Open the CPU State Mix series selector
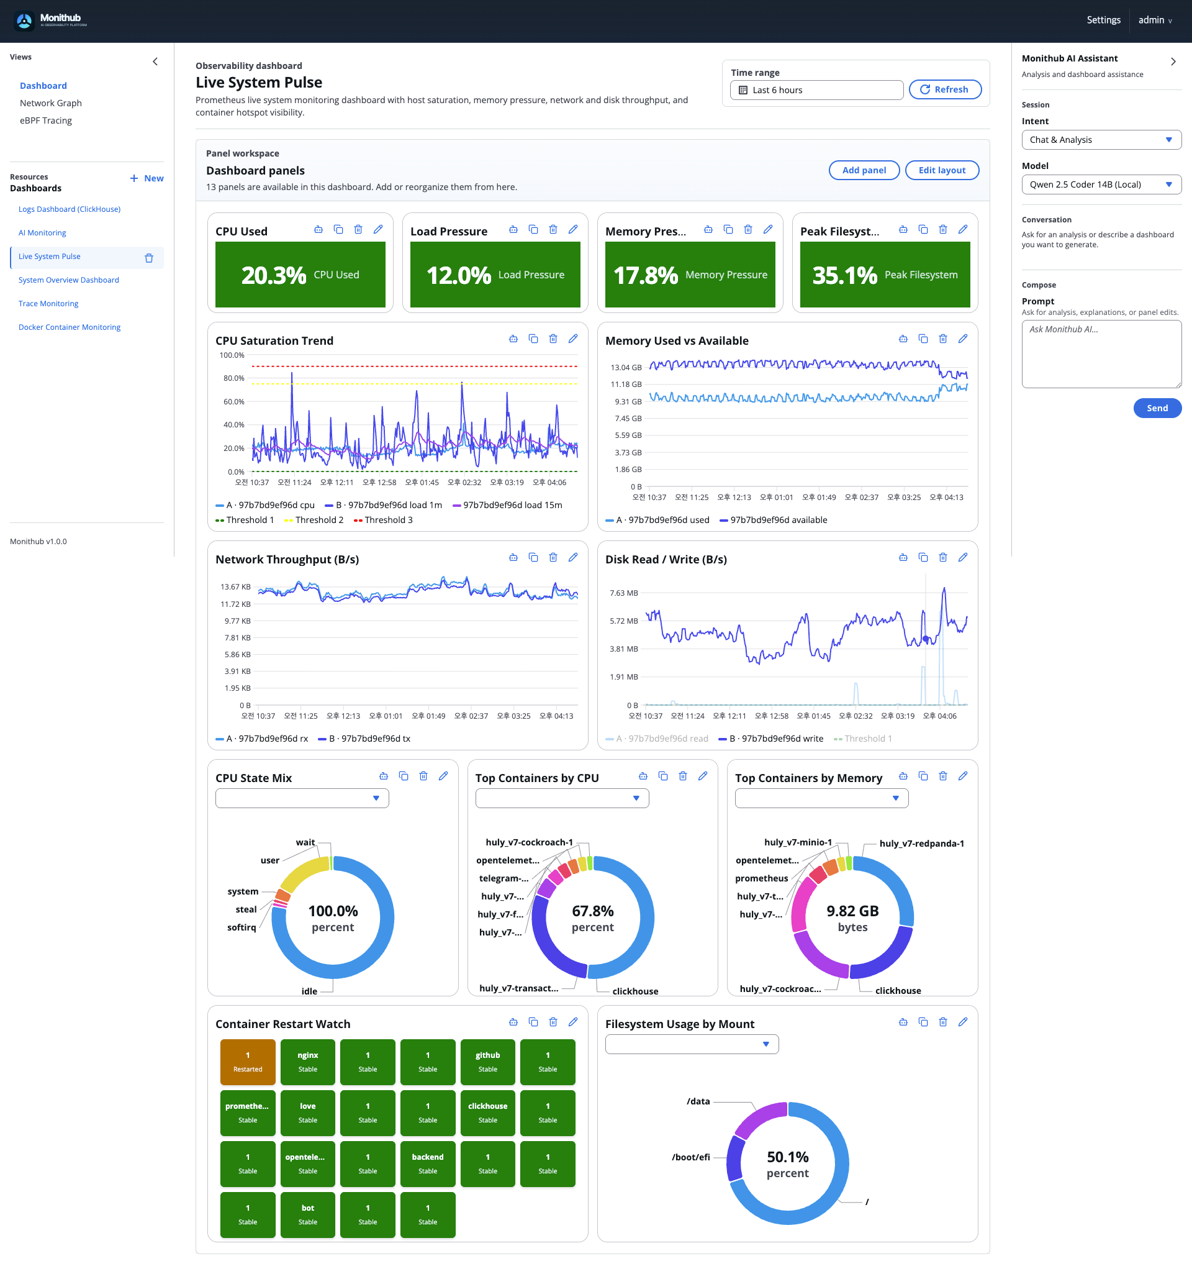The height and width of the screenshot is (1279, 1192). tap(302, 798)
